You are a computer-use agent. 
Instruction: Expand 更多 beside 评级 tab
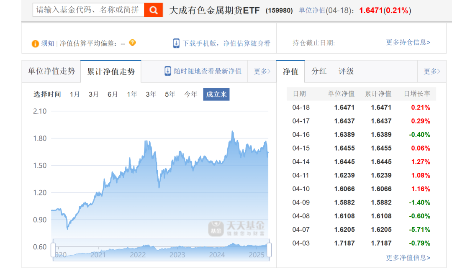[x=432, y=72]
